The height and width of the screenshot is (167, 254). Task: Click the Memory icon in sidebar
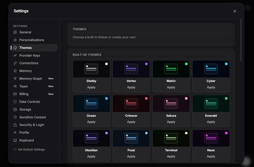15,71
